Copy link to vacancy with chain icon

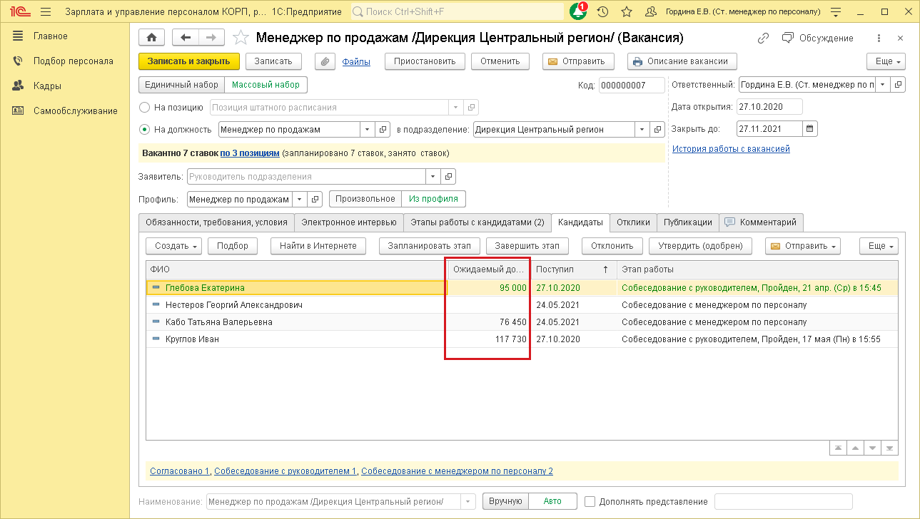tap(763, 38)
